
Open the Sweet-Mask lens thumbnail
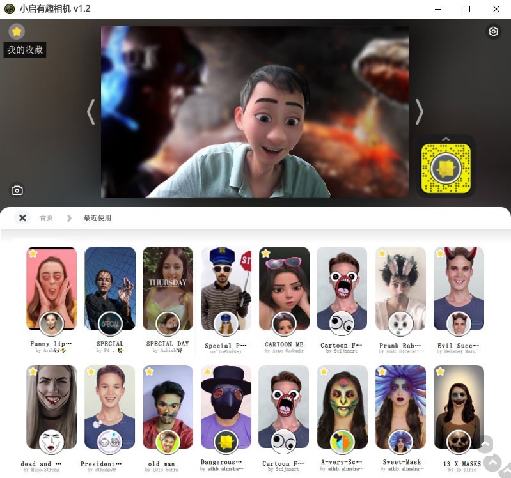pyautogui.click(x=400, y=406)
